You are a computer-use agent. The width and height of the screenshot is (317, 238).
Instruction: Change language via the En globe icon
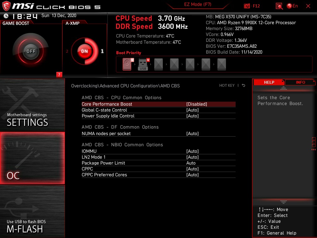point(292,6)
